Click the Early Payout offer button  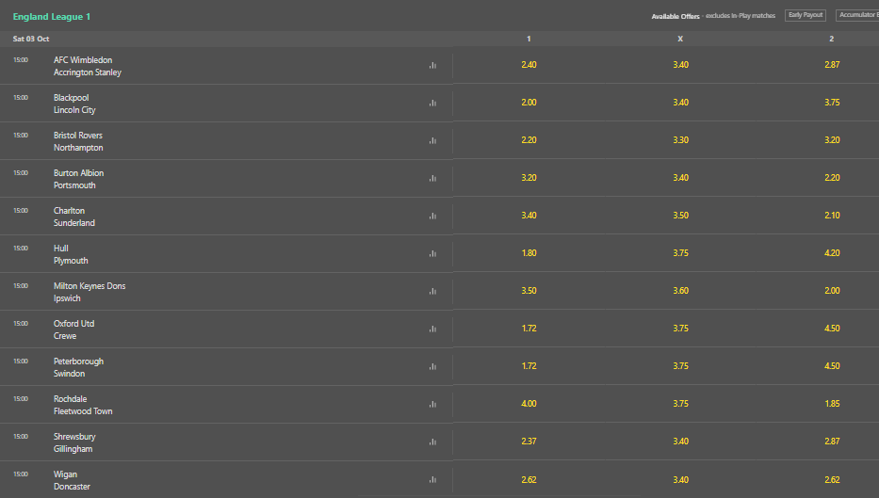click(x=805, y=15)
